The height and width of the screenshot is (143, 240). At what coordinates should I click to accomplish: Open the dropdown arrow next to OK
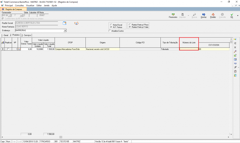236,16
